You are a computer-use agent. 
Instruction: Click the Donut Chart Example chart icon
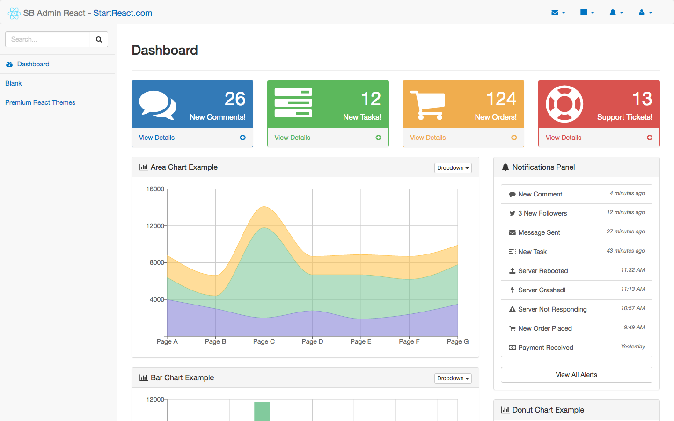(x=505, y=410)
